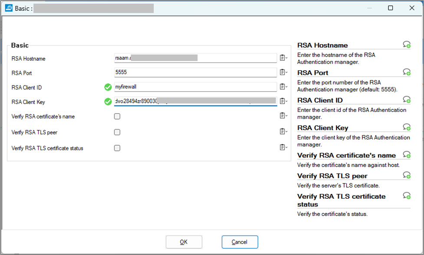Toggle Verify RSA TLS peer checkbox
This screenshot has height=255, width=424.
point(117,132)
